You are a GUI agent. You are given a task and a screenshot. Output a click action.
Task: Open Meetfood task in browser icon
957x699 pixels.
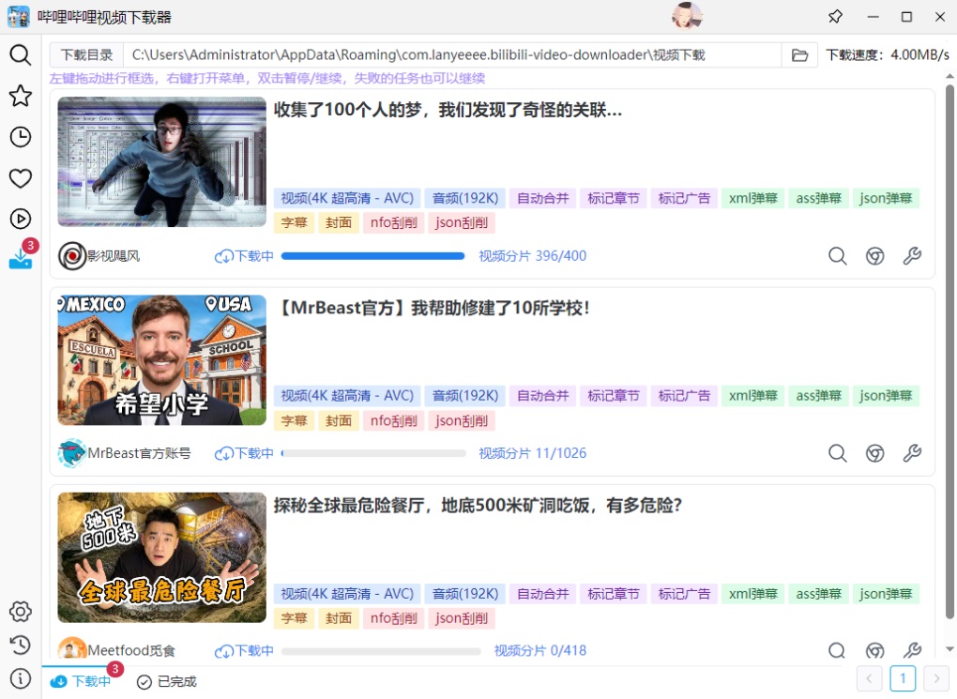874,651
